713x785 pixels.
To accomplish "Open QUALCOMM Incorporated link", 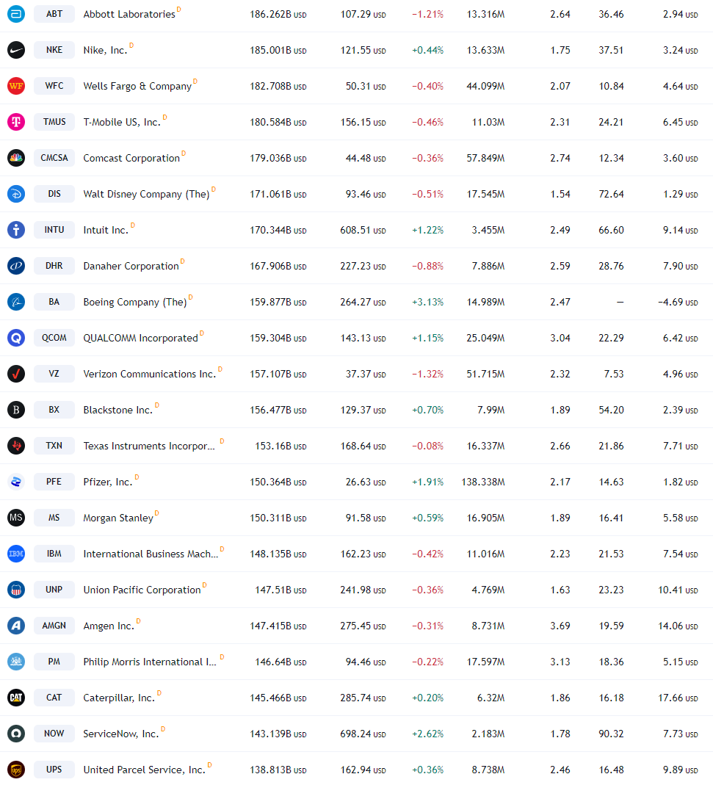I will coord(141,339).
